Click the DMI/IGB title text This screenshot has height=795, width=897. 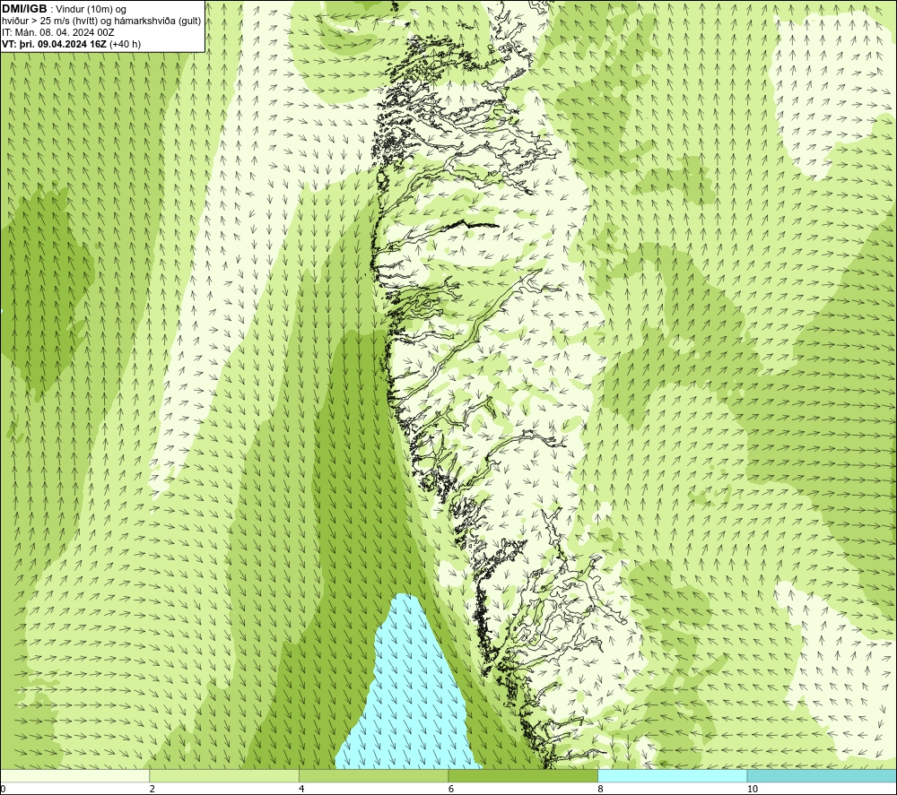coord(24,9)
